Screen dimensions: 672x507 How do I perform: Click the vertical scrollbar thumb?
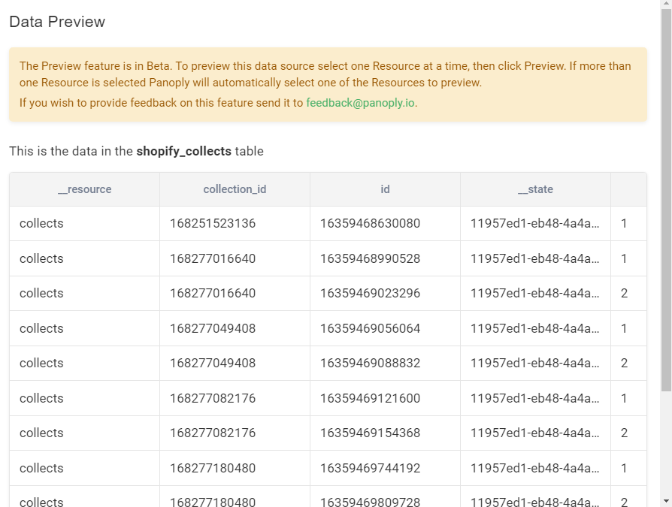667,200
